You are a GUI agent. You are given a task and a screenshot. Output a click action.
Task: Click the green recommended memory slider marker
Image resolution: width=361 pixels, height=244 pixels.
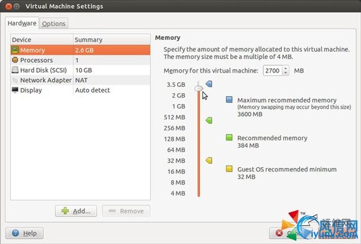pyautogui.click(x=209, y=120)
